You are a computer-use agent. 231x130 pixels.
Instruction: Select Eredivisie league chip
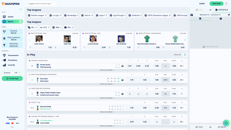(x=135, y=15)
